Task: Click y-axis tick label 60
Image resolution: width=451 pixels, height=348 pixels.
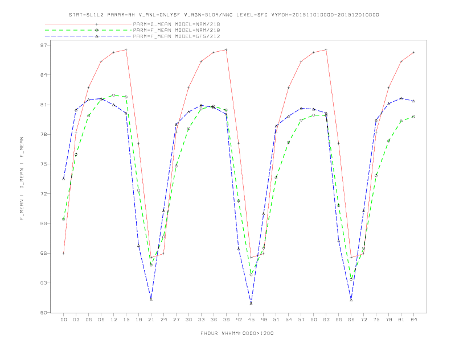Action: pyautogui.click(x=44, y=312)
